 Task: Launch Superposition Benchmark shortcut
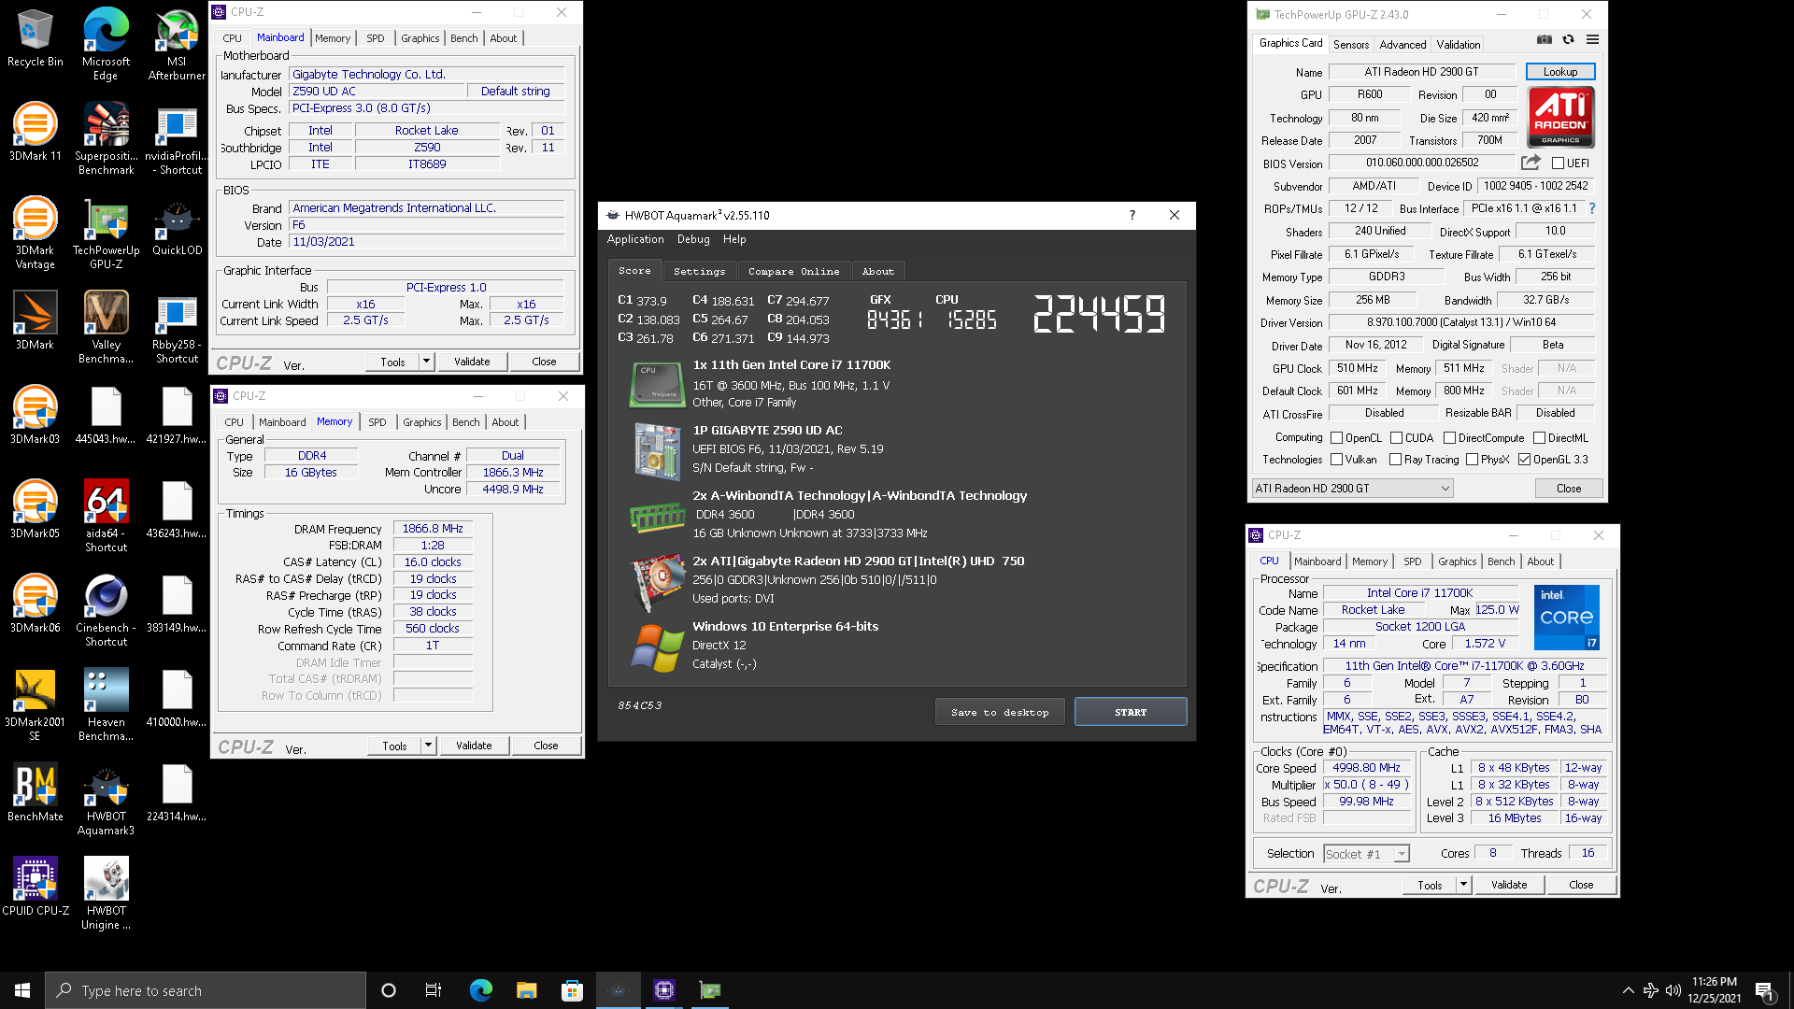[x=106, y=139]
